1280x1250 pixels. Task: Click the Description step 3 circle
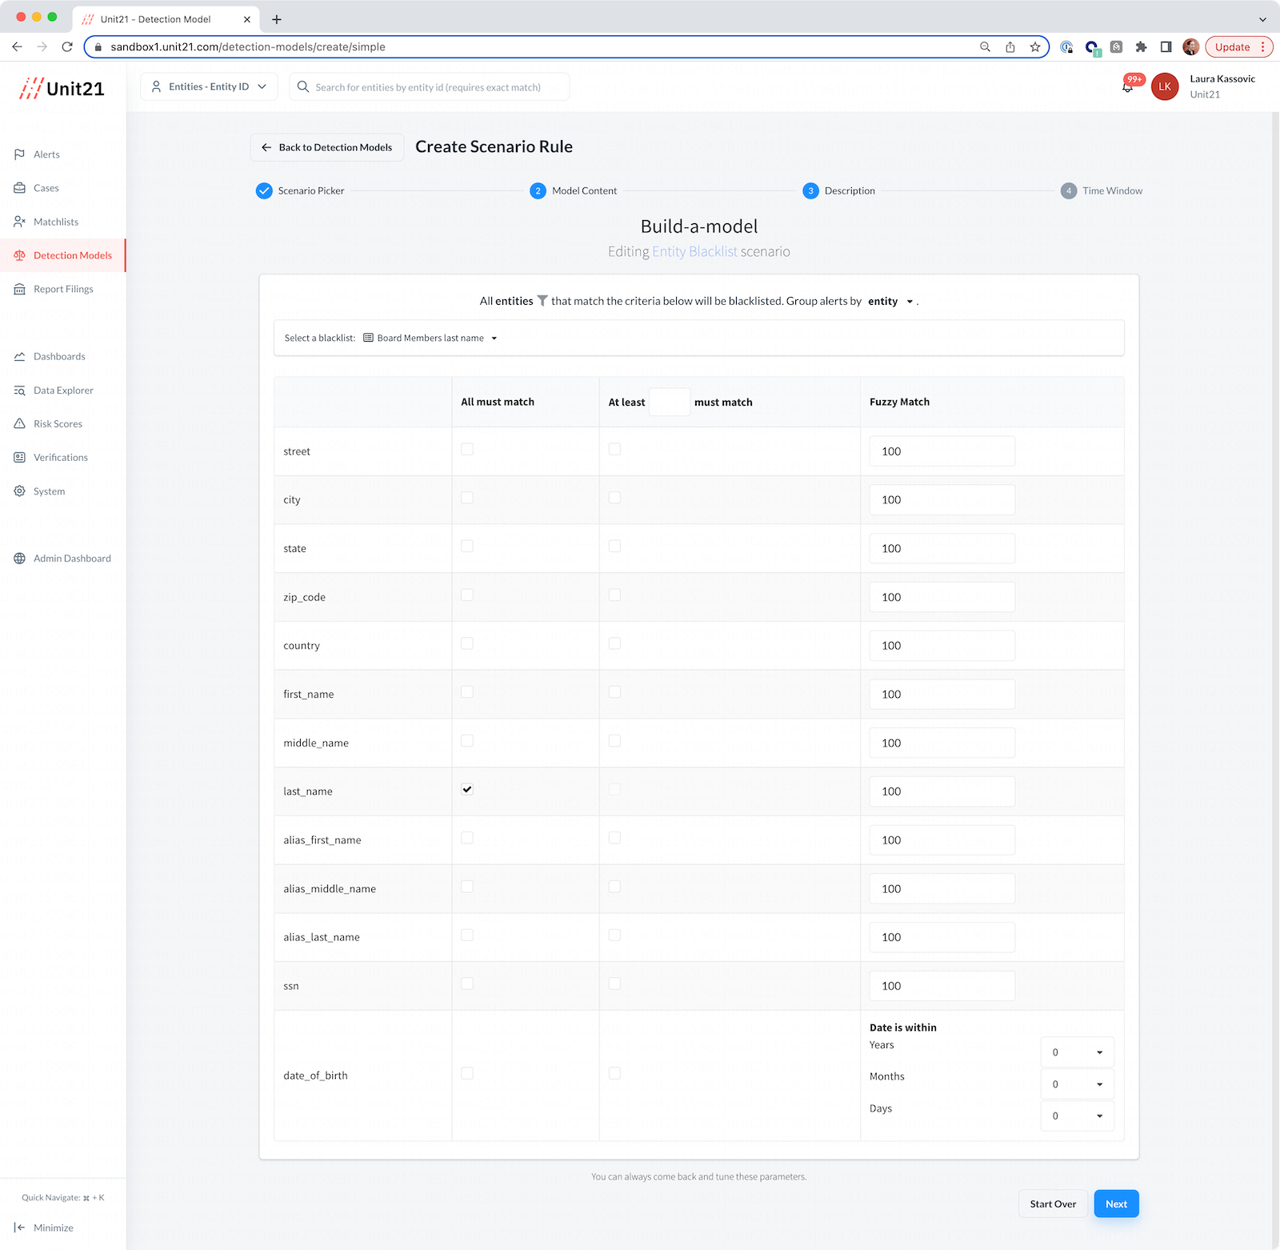tap(811, 190)
